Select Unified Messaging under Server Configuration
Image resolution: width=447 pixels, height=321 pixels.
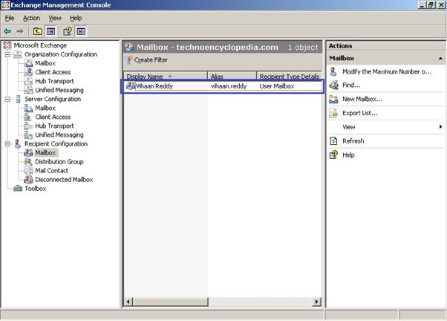point(59,134)
